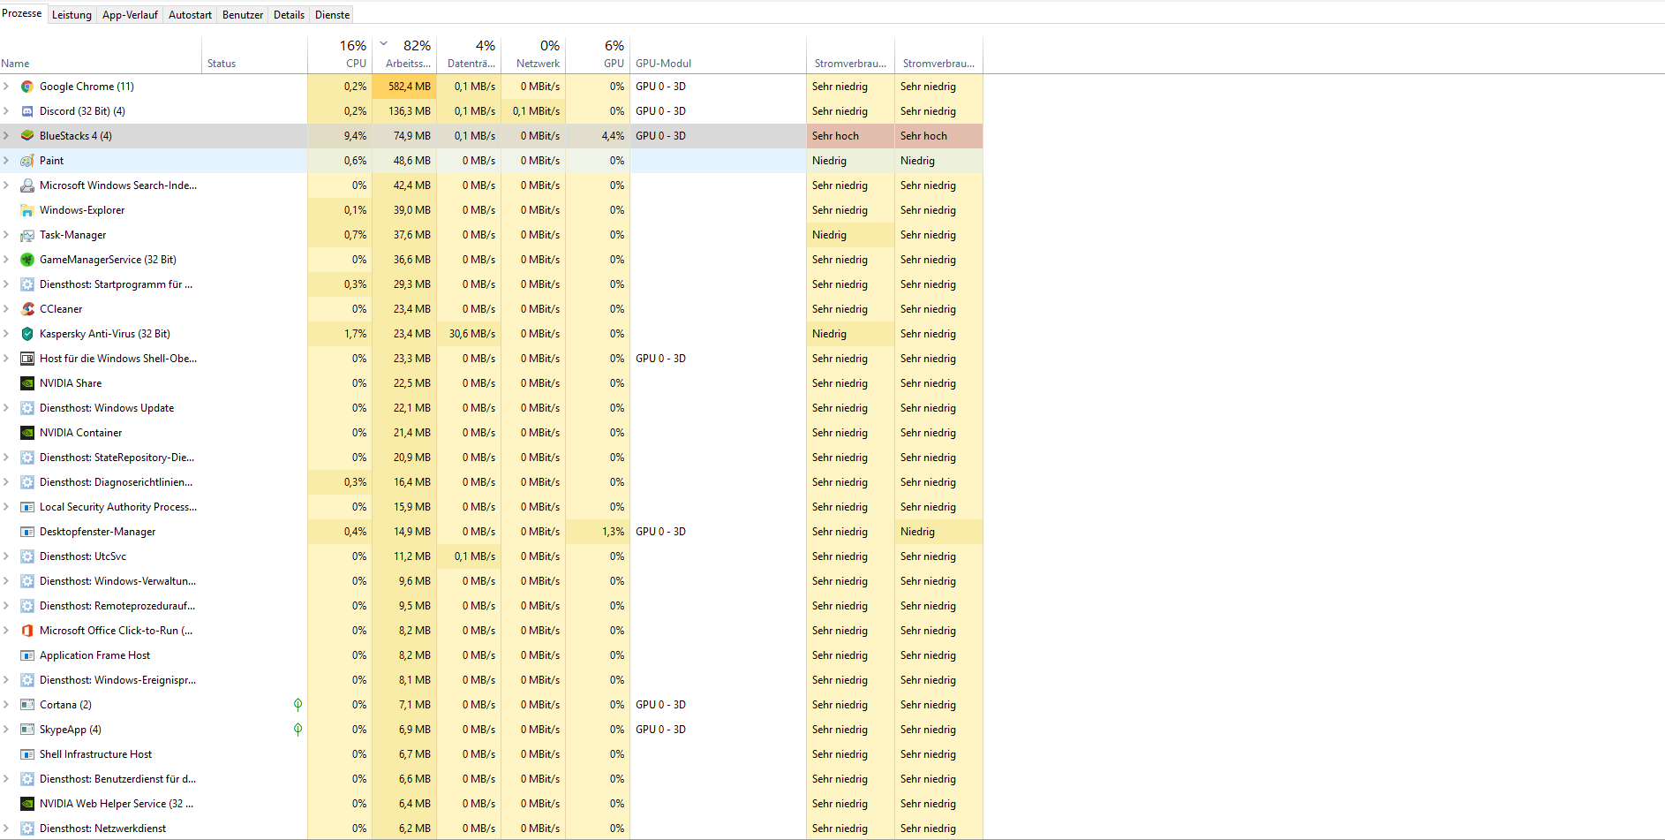Image resolution: width=1665 pixels, height=840 pixels.
Task: Expand the Discord (32 Bit) process group
Action: 6,111
